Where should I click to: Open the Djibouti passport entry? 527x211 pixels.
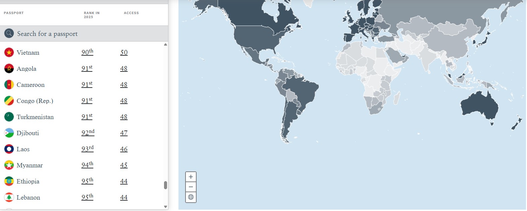click(28, 133)
